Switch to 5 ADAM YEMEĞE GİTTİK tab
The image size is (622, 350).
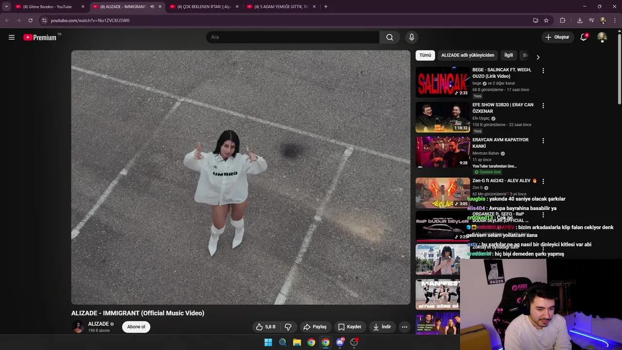tap(281, 7)
